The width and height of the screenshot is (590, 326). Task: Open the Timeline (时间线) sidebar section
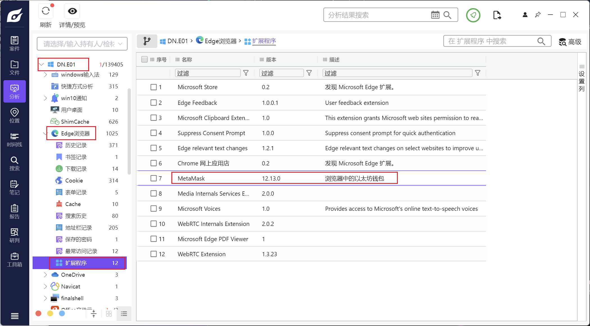click(14, 140)
